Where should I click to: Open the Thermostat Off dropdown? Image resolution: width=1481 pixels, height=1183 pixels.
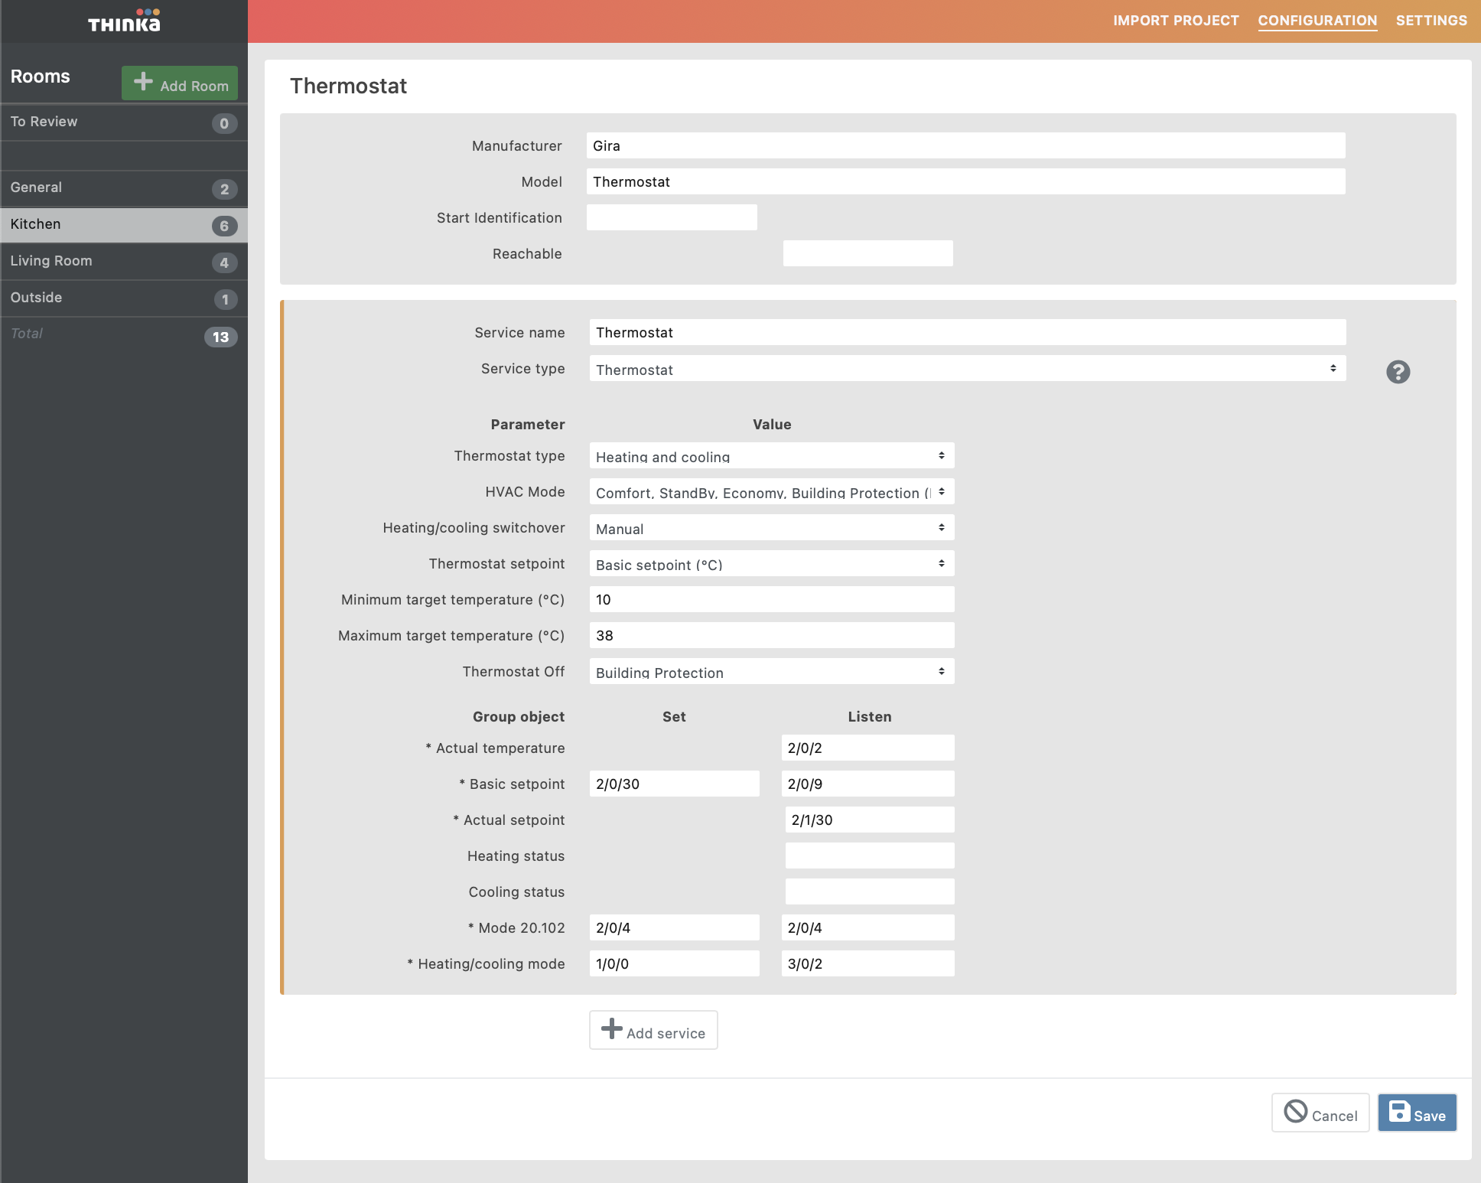771,672
